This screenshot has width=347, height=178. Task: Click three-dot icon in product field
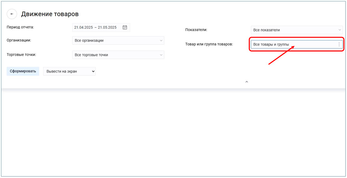tap(339, 45)
